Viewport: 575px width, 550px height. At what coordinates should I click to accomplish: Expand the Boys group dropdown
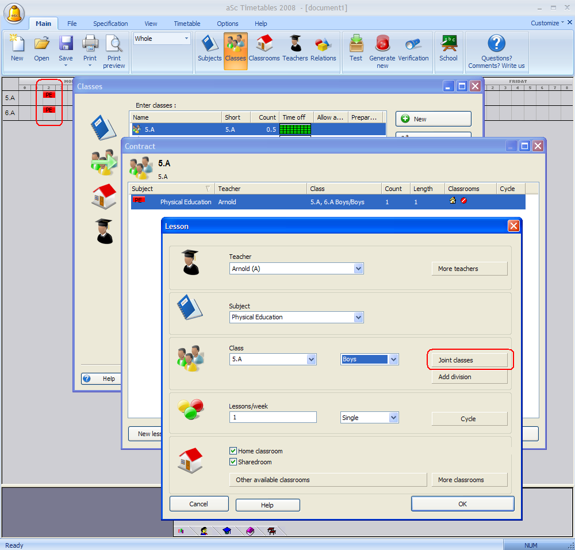tap(394, 360)
